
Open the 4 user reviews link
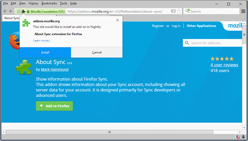click(x=224, y=65)
